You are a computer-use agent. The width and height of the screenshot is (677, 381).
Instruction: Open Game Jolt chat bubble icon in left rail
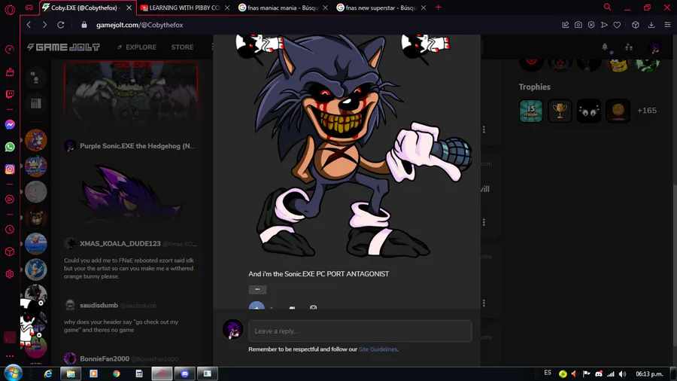point(36,78)
